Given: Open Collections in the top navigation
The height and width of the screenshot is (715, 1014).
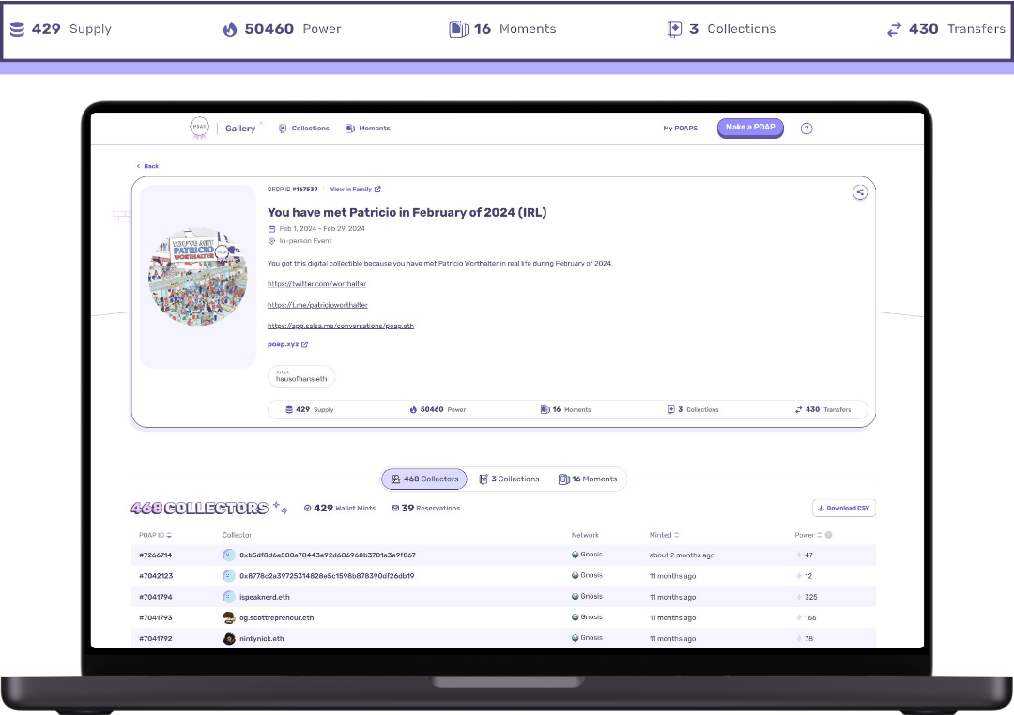Looking at the screenshot, I should pyautogui.click(x=304, y=129).
